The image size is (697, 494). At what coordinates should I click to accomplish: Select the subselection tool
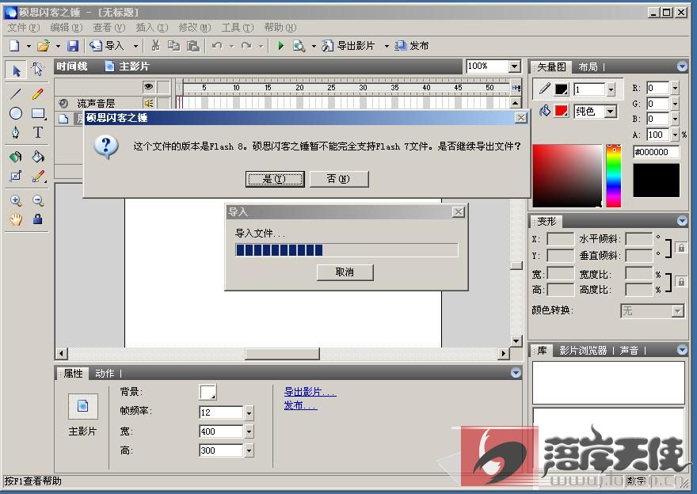[x=38, y=70]
